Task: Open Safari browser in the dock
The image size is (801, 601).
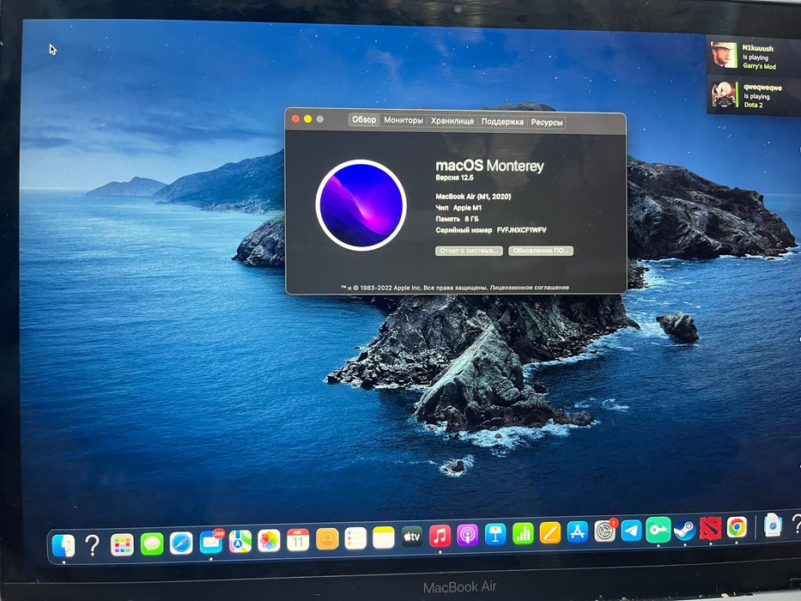Action: (181, 543)
